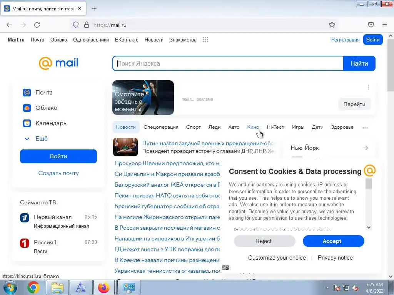Click the Reload page icon
394x295 pixels.
coord(37,25)
